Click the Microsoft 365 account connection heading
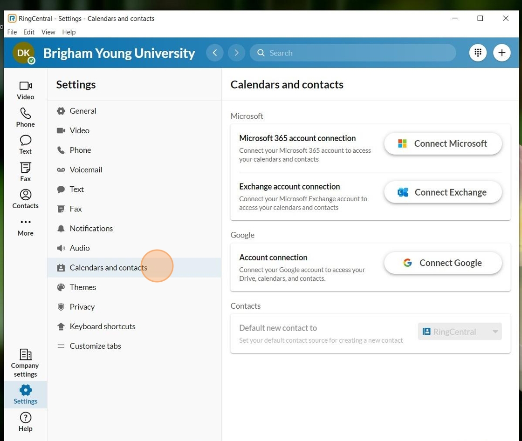 (x=297, y=138)
